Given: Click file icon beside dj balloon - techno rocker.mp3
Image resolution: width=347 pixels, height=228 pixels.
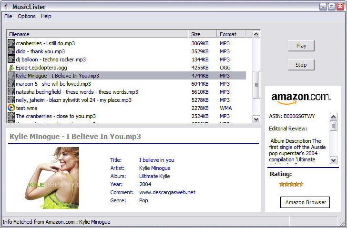Looking at the screenshot, I should point(11,59).
